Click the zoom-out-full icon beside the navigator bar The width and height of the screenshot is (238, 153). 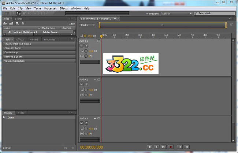point(231,25)
